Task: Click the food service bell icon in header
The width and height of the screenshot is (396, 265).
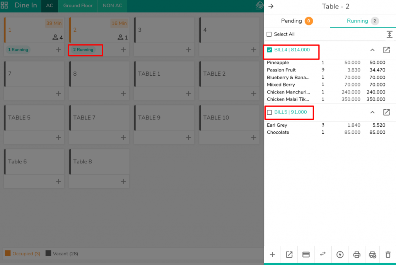Action: 259,5
